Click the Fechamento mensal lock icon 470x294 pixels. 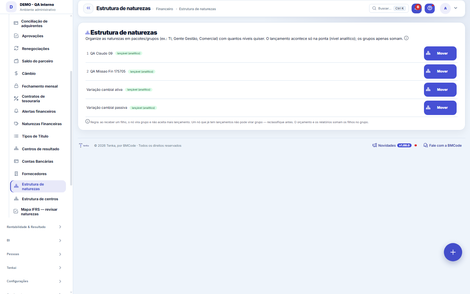(x=16, y=86)
